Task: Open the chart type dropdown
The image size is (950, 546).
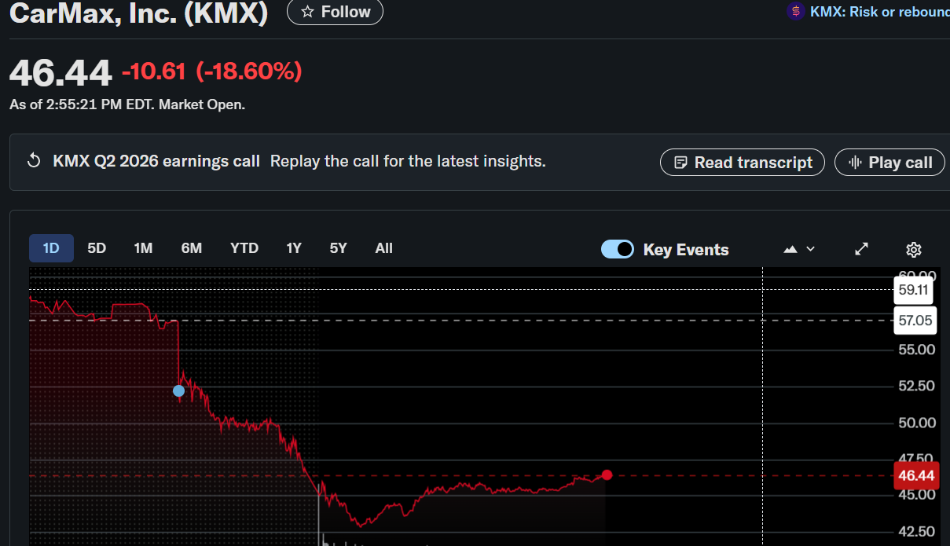Action: [800, 249]
